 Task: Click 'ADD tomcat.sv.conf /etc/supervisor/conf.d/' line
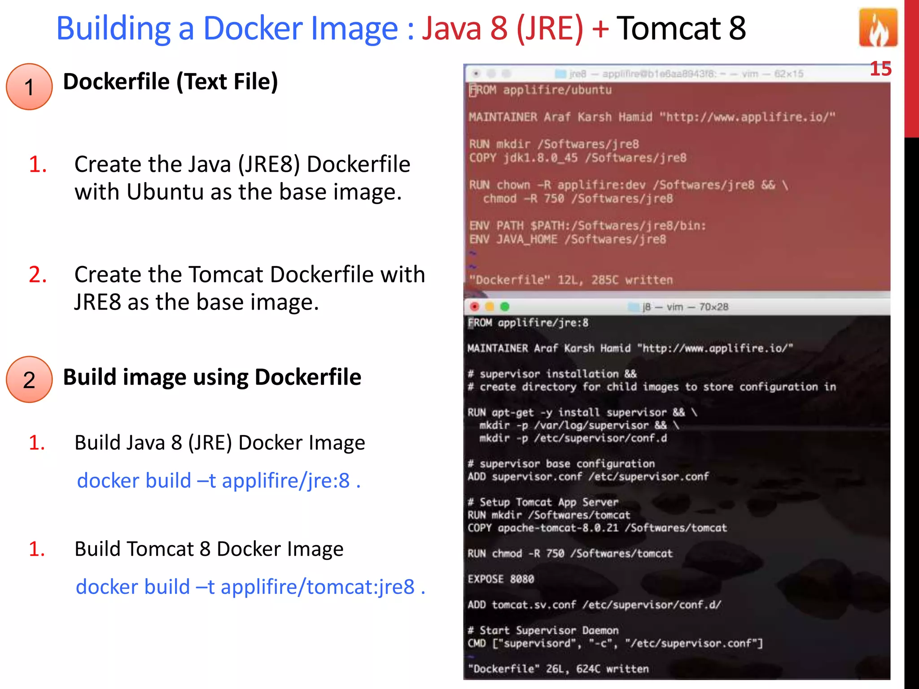click(594, 605)
